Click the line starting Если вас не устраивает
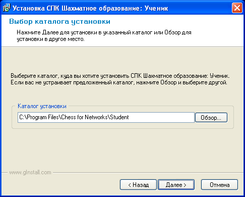 tap(119, 83)
